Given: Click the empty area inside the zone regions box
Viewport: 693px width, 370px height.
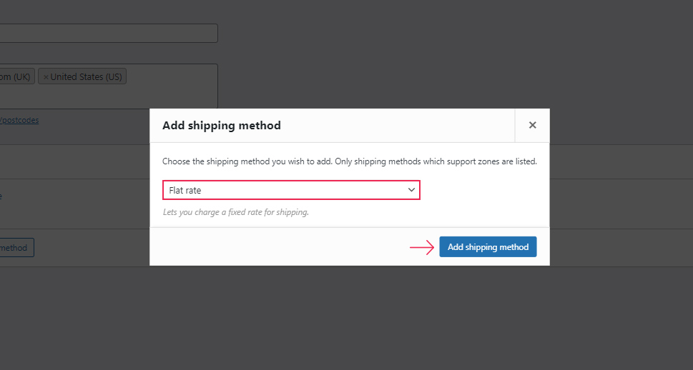Looking at the screenshot, I should pyautogui.click(x=109, y=96).
